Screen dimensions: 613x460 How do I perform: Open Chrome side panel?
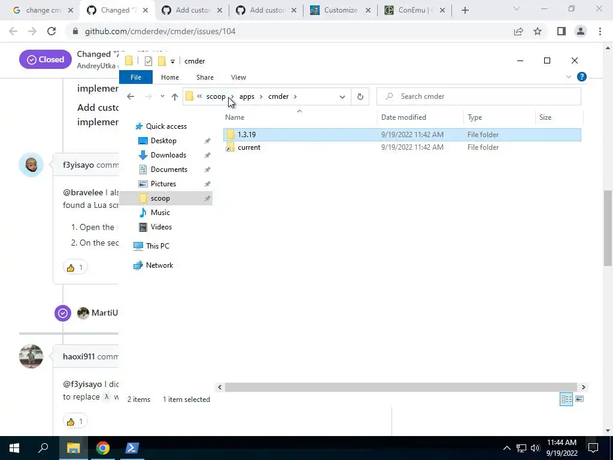click(x=562, y=31)
